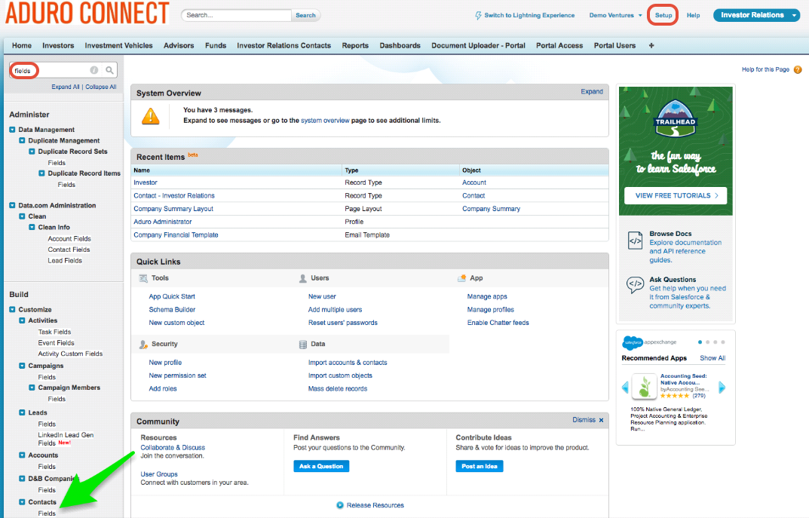This screenshot has width=809, height=518.
Task: Click the quick find info icon
Action: (94, 70)
